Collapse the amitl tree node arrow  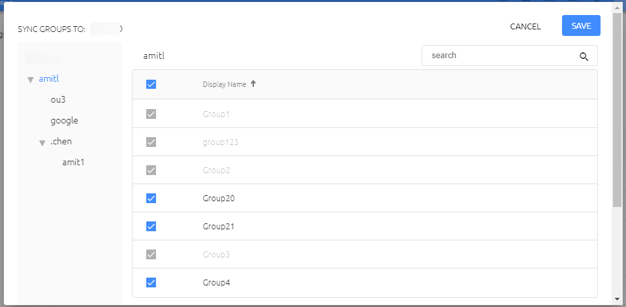30,80
